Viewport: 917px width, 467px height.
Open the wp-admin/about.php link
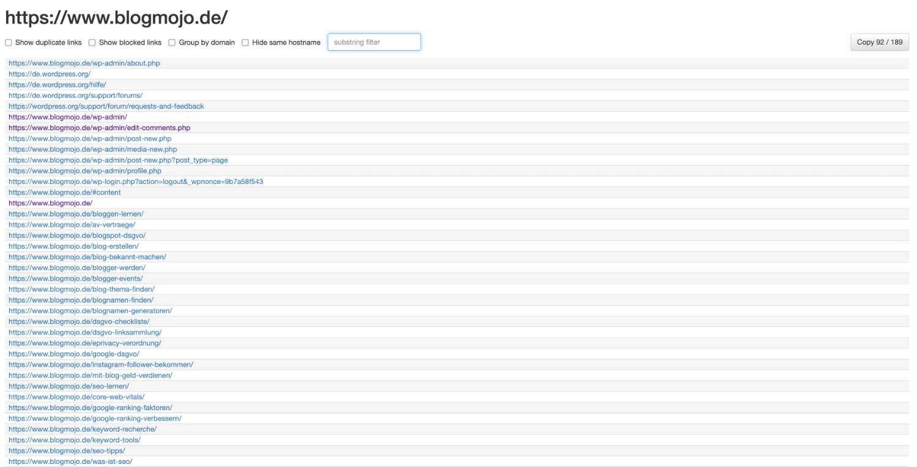84,63
